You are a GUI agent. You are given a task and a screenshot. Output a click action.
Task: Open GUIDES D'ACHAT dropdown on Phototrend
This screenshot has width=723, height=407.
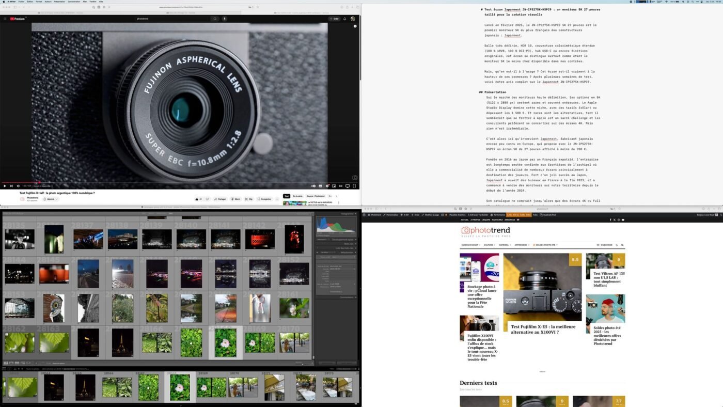click(470, 245)
